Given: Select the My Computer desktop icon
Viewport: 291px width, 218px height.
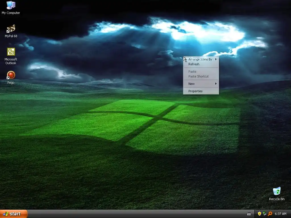Looking at the screenshot, I should tap(11, 7).
